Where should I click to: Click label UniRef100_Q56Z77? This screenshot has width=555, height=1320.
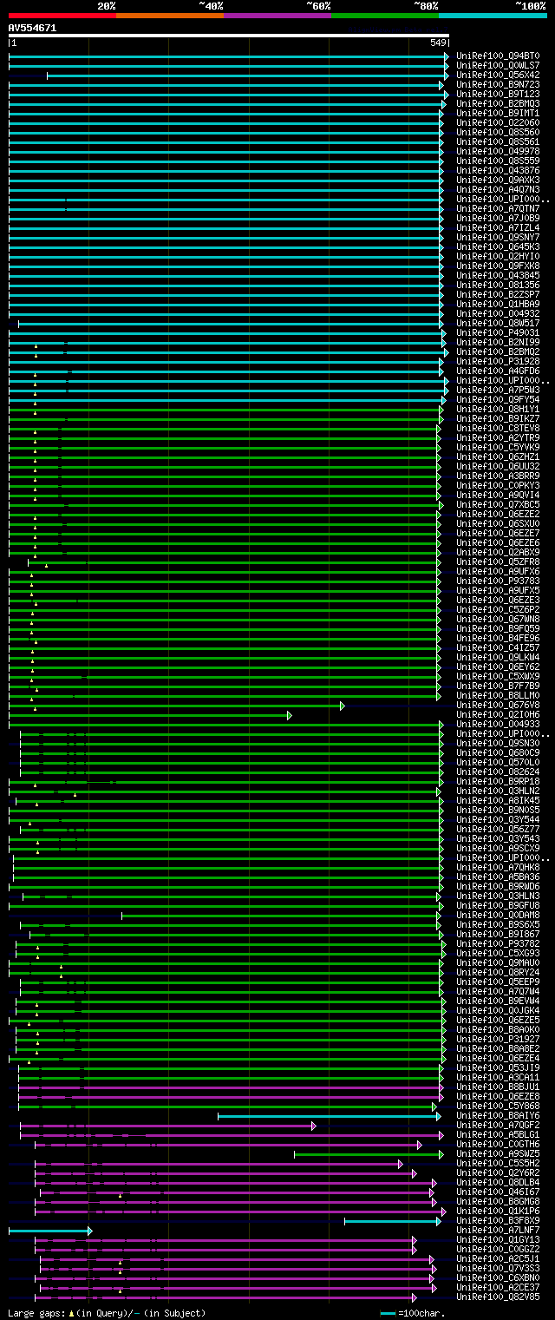coord(498,829)
